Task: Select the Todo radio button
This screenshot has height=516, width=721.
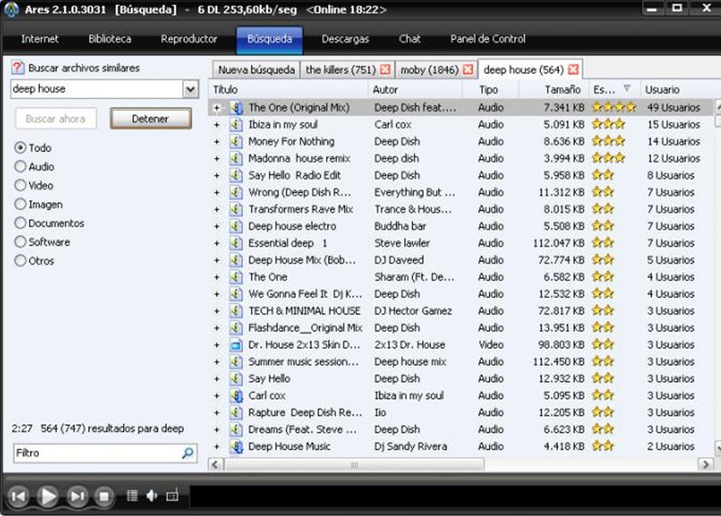Action: [x=20, y=148]
